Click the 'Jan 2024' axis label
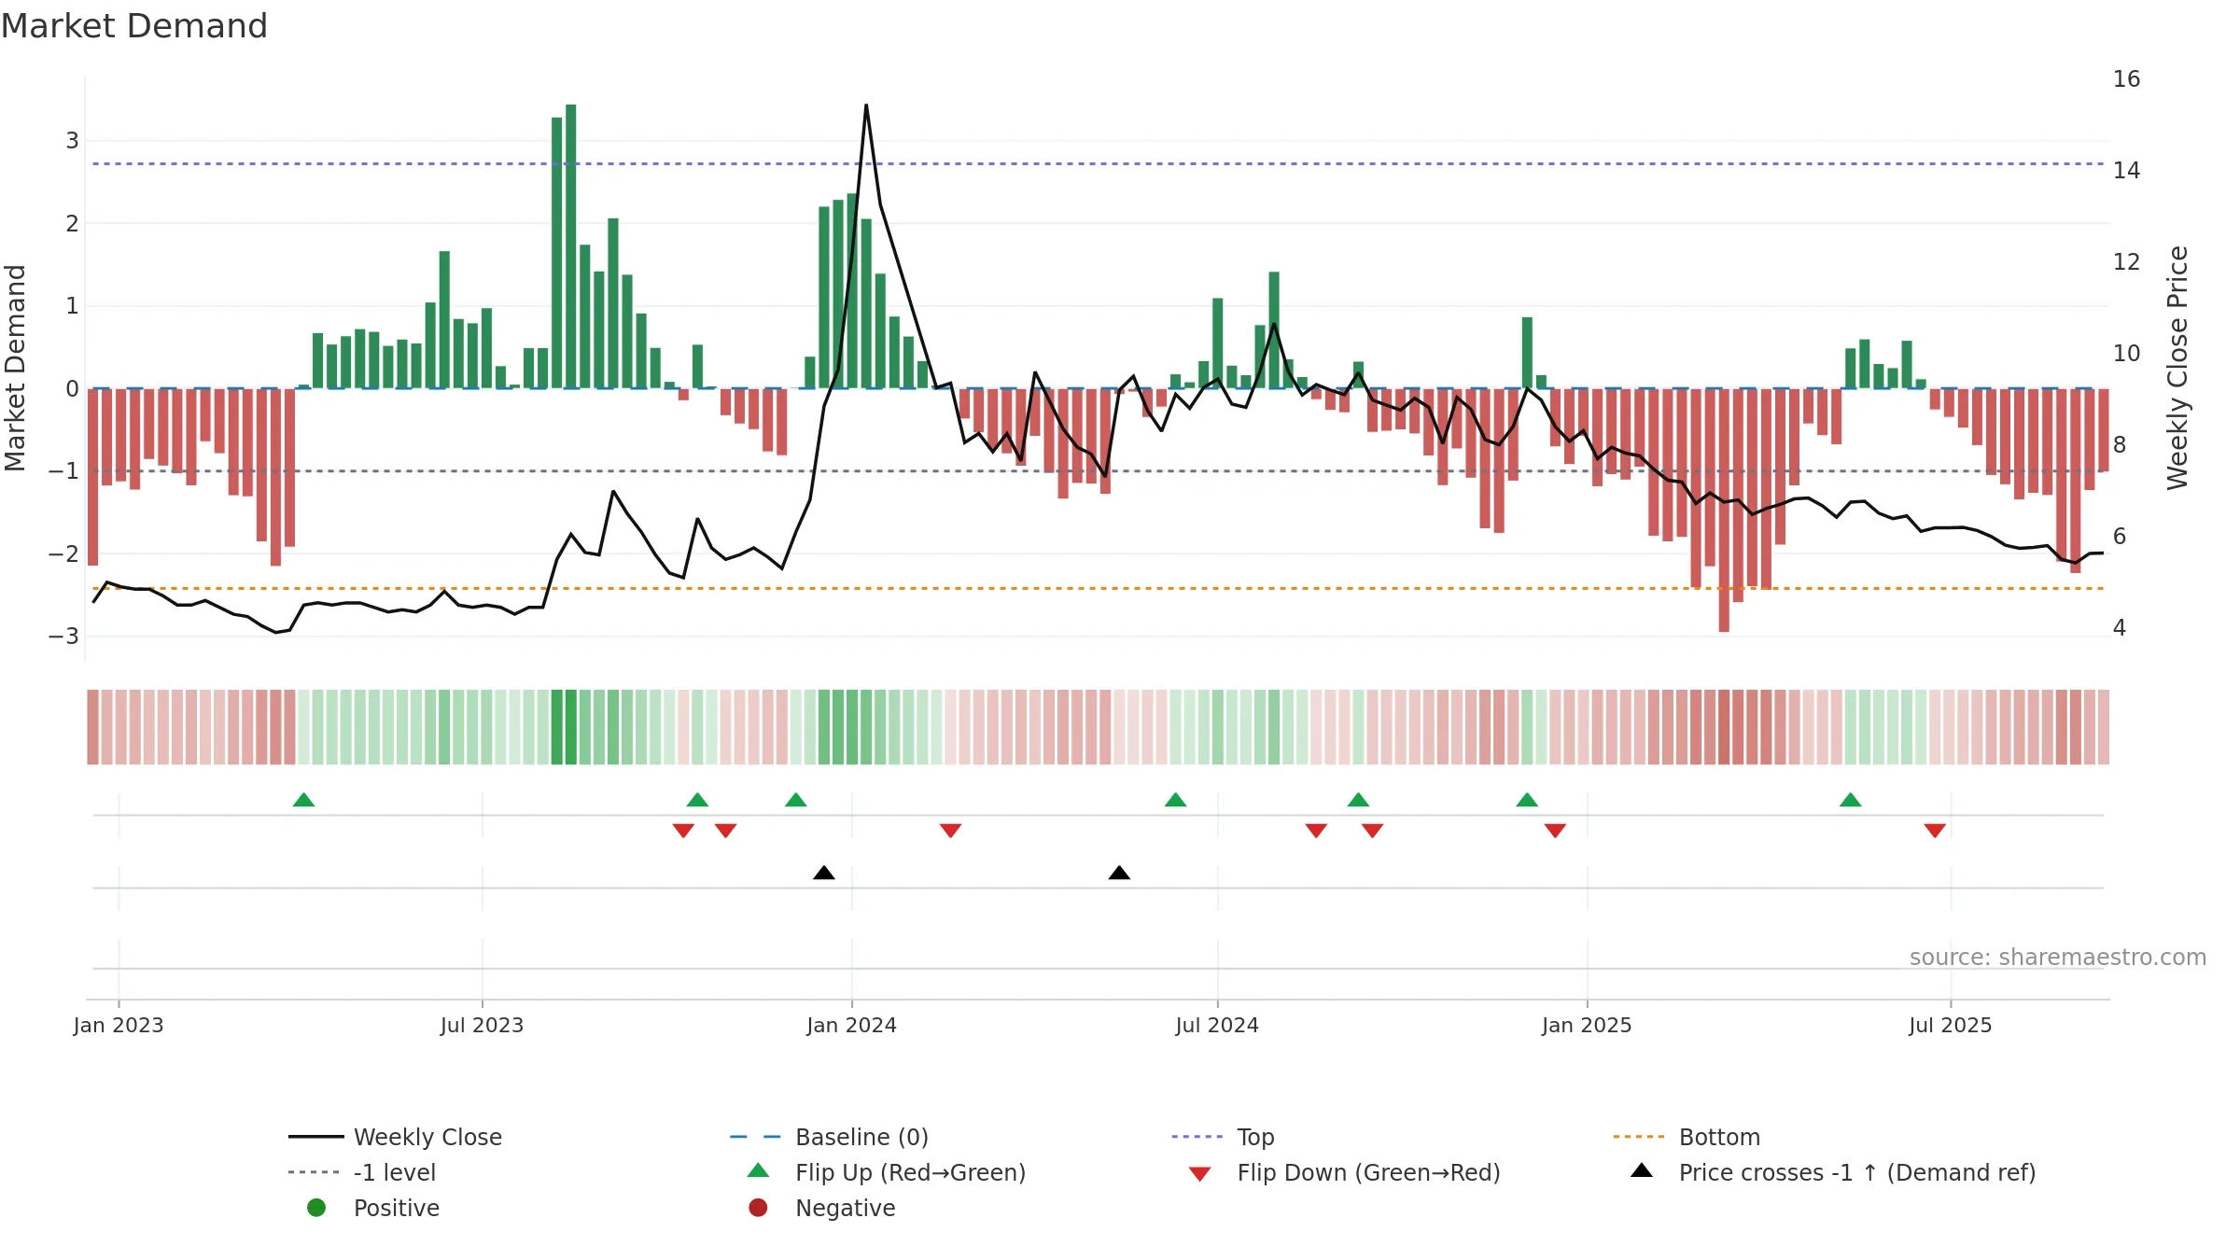The width and height of the screenshot is (2240, 1260). click(851, 1025)
